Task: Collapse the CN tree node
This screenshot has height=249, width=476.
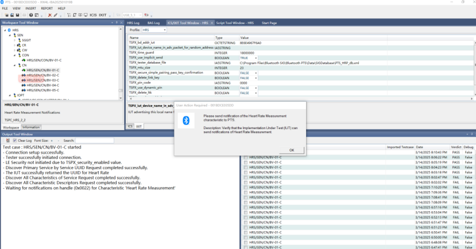Action: [14, 65]
